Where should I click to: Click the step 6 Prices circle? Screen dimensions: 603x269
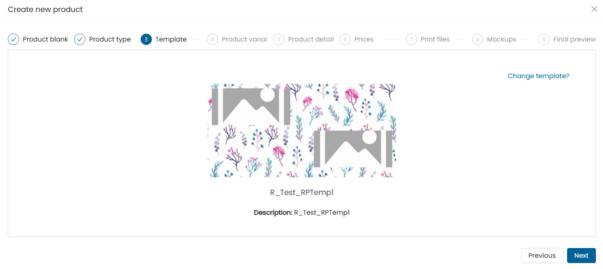pyautogui.click(x=345, y=39)
